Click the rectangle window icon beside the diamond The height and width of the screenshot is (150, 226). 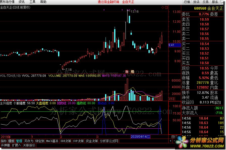tap(166, 7)
